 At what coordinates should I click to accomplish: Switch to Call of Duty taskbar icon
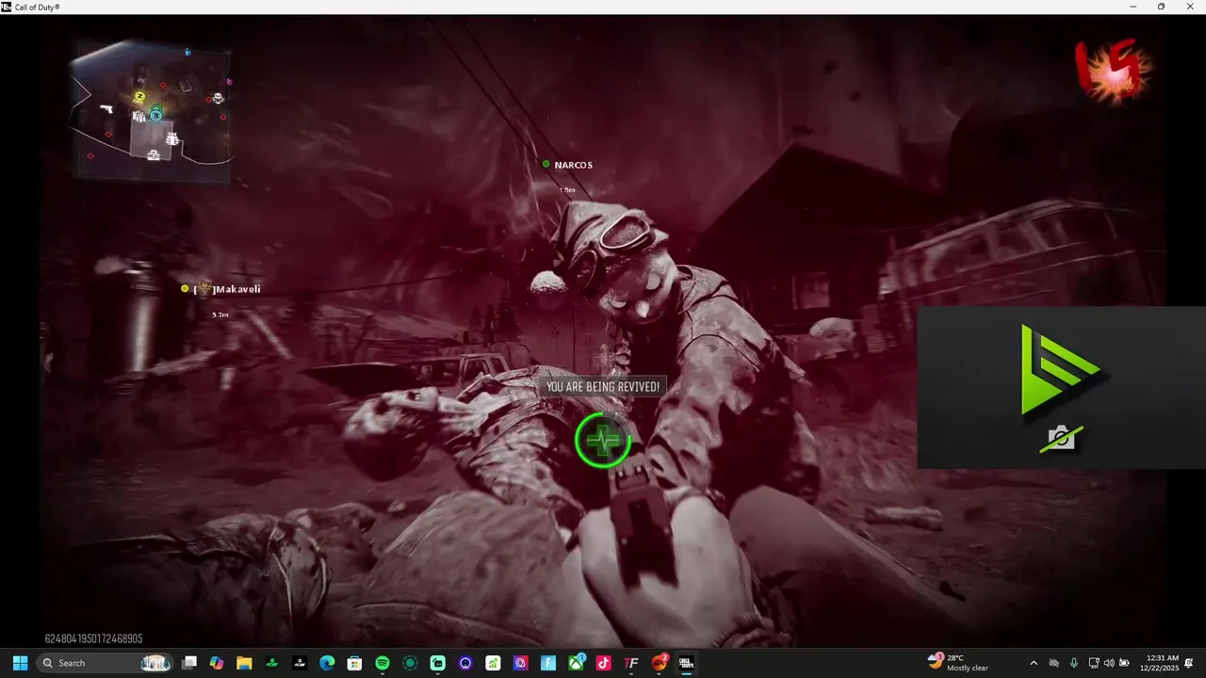(686, 663)
